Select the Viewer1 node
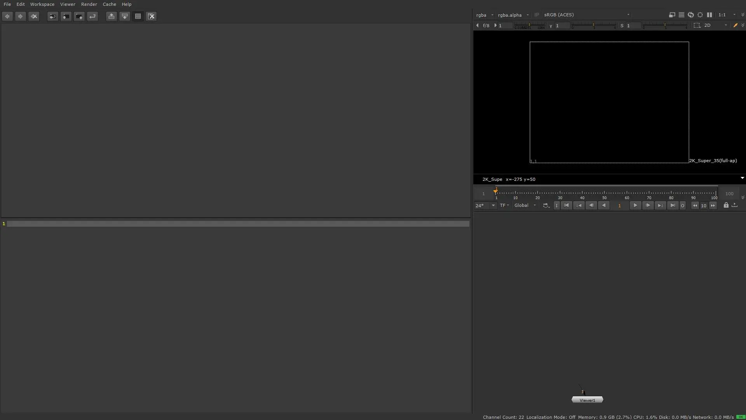 [587, 400]
